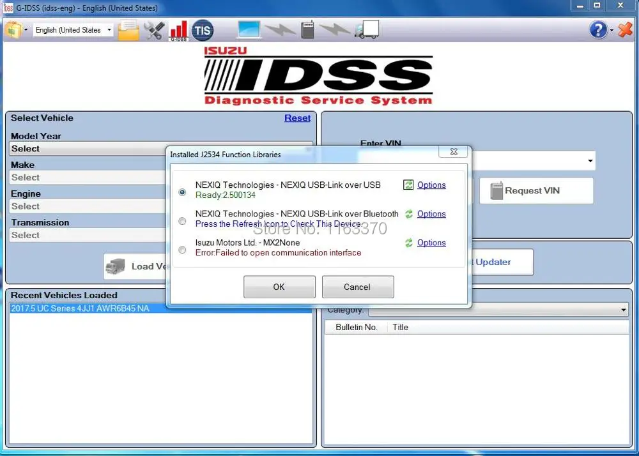This screenshot has height=456, width=639.
Task: Open the TIS round blue icon
Action: [x=203, y=30]
